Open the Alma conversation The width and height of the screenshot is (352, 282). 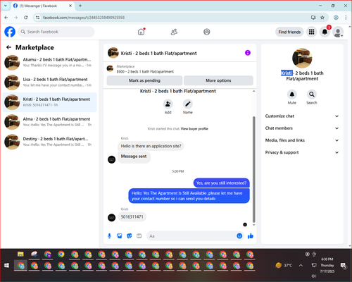pyautogui.click(x=49, y=122)
